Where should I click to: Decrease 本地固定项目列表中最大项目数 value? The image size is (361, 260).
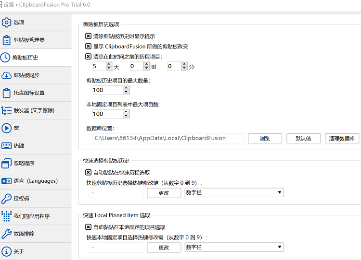coord(126,116)
